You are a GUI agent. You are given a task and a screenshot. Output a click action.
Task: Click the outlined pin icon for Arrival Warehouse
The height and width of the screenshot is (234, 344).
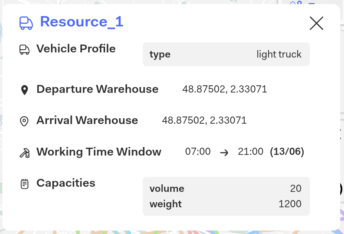24,121
